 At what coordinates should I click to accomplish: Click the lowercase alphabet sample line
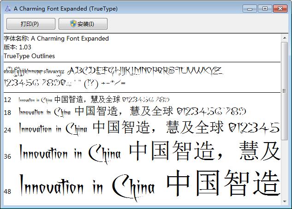(x=34, y=72)
